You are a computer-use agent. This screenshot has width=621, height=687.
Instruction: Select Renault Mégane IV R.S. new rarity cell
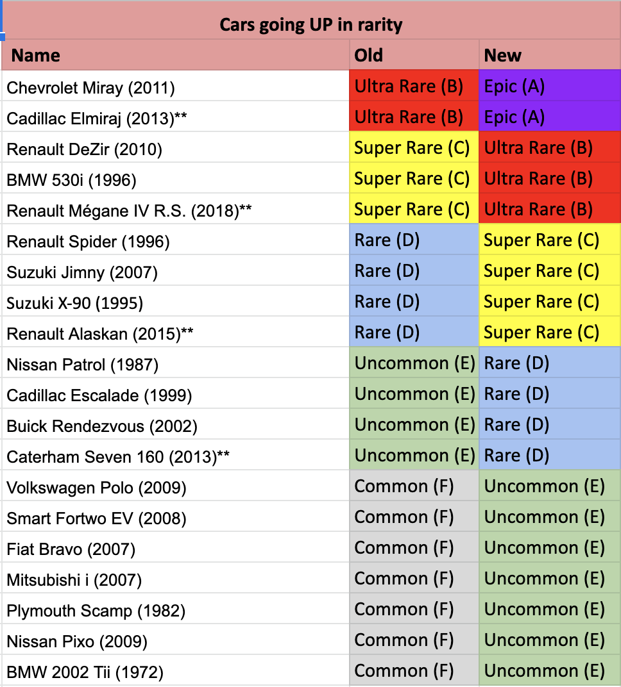(x=550, y=208)
